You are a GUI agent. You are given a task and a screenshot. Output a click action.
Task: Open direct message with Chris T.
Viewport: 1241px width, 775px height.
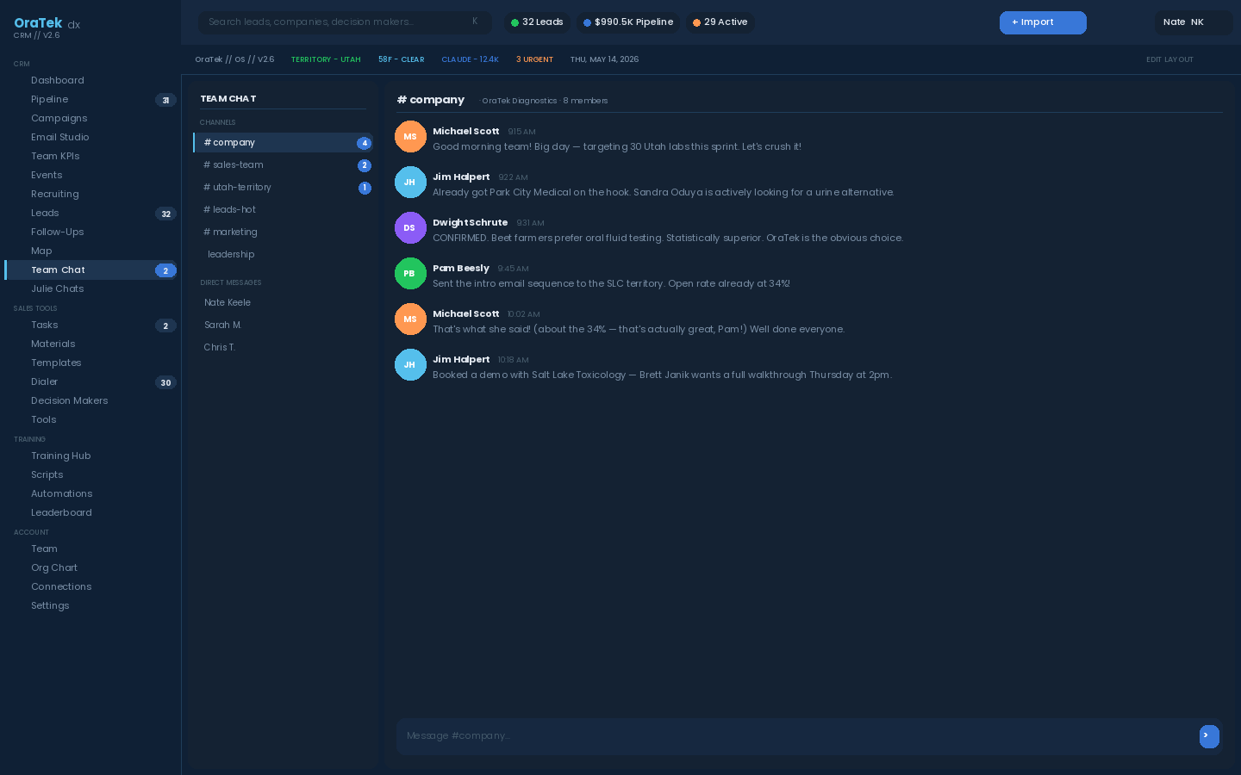(x=283, y=348)
